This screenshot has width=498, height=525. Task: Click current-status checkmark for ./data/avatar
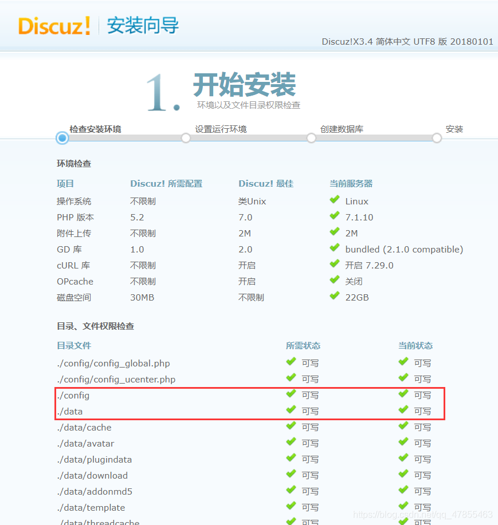403,442
